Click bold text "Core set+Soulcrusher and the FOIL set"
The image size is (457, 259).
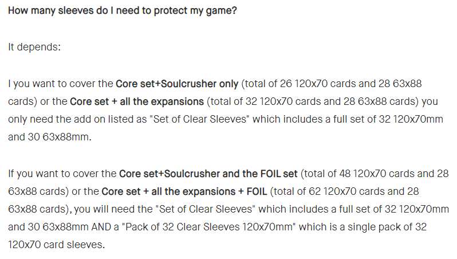(x=208, y=174)
